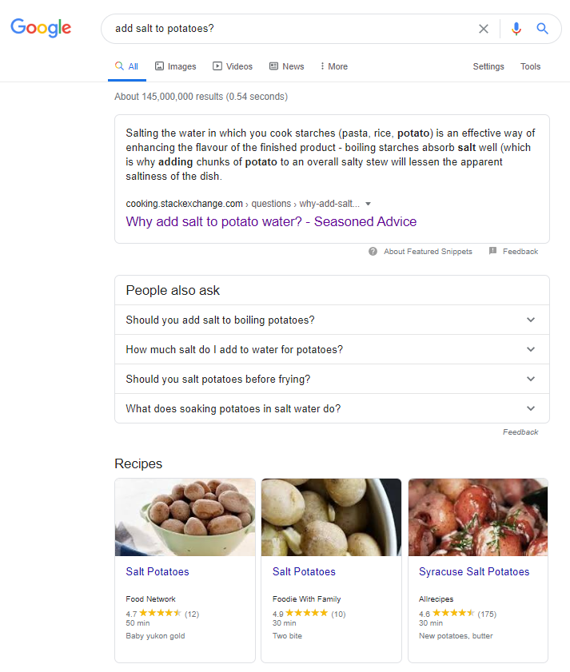Click the blue magnifier search icon
Viewport: 570px width, 672px height.
click(543, 29)
